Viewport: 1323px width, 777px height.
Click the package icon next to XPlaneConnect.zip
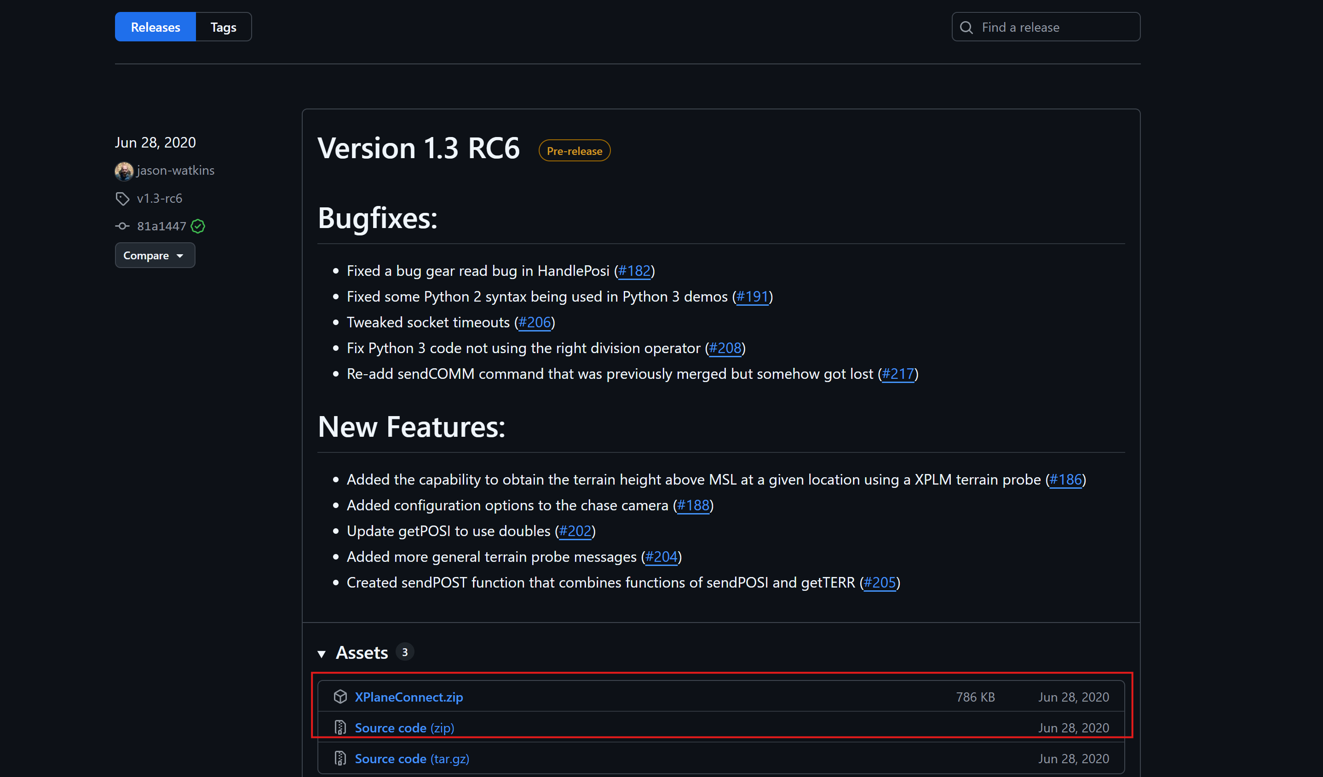[x=340, y=697]
